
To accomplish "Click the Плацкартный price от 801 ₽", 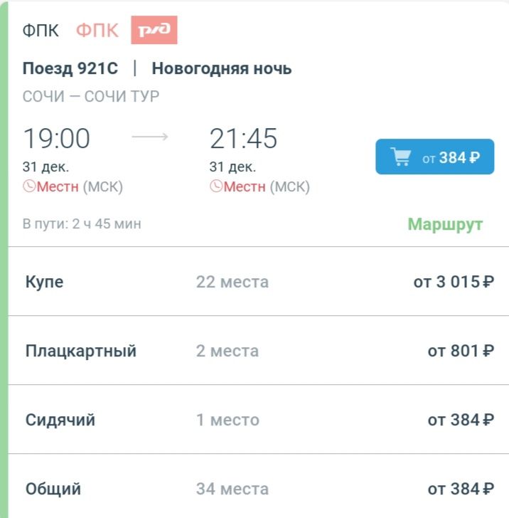I will click(x=461, y=351).
